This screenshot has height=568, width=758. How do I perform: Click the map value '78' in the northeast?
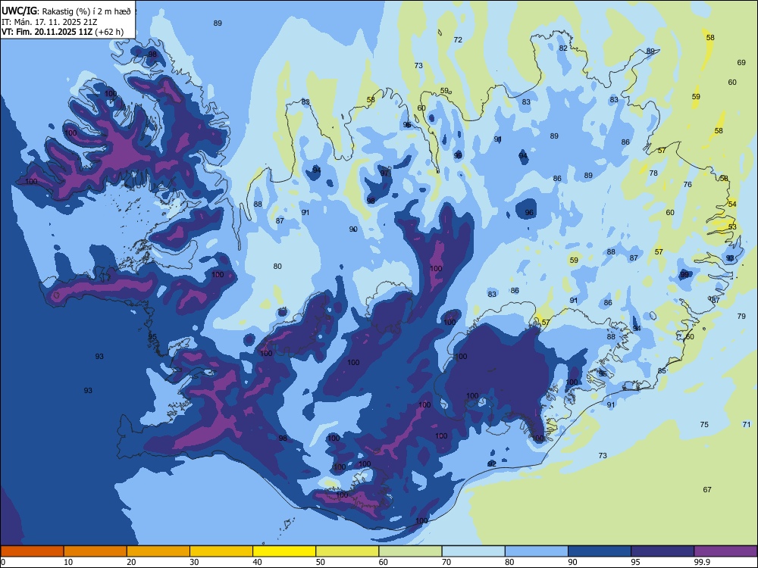click(653, 173)
